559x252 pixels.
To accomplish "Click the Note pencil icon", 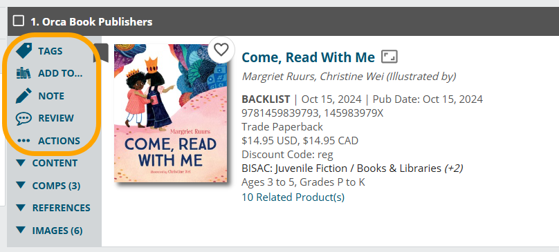I will (x=24, y=96).
